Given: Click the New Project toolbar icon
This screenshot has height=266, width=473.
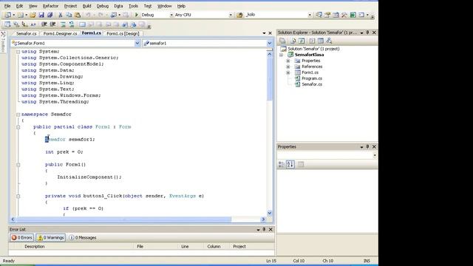Looking at the screenshot, I should tap(8, 15).
